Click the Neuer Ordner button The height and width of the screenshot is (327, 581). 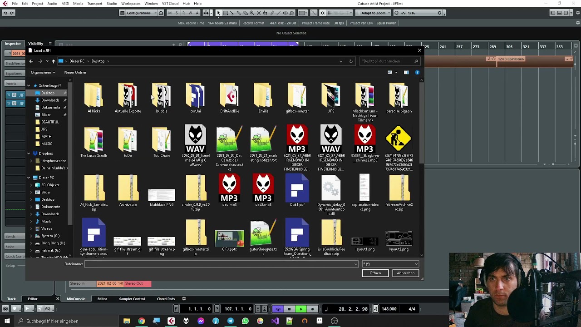pos(75,72)
